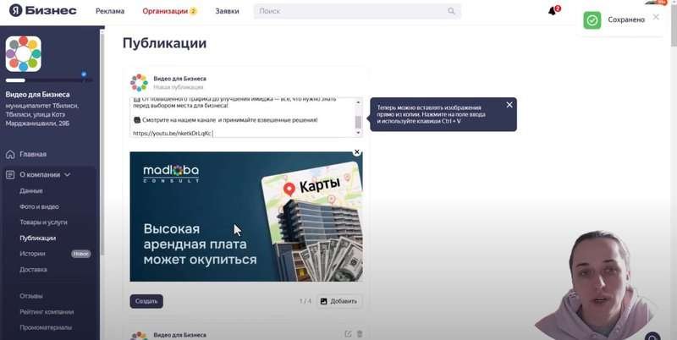
Task: Click the company logo in the sidebar
Action: 24,54
